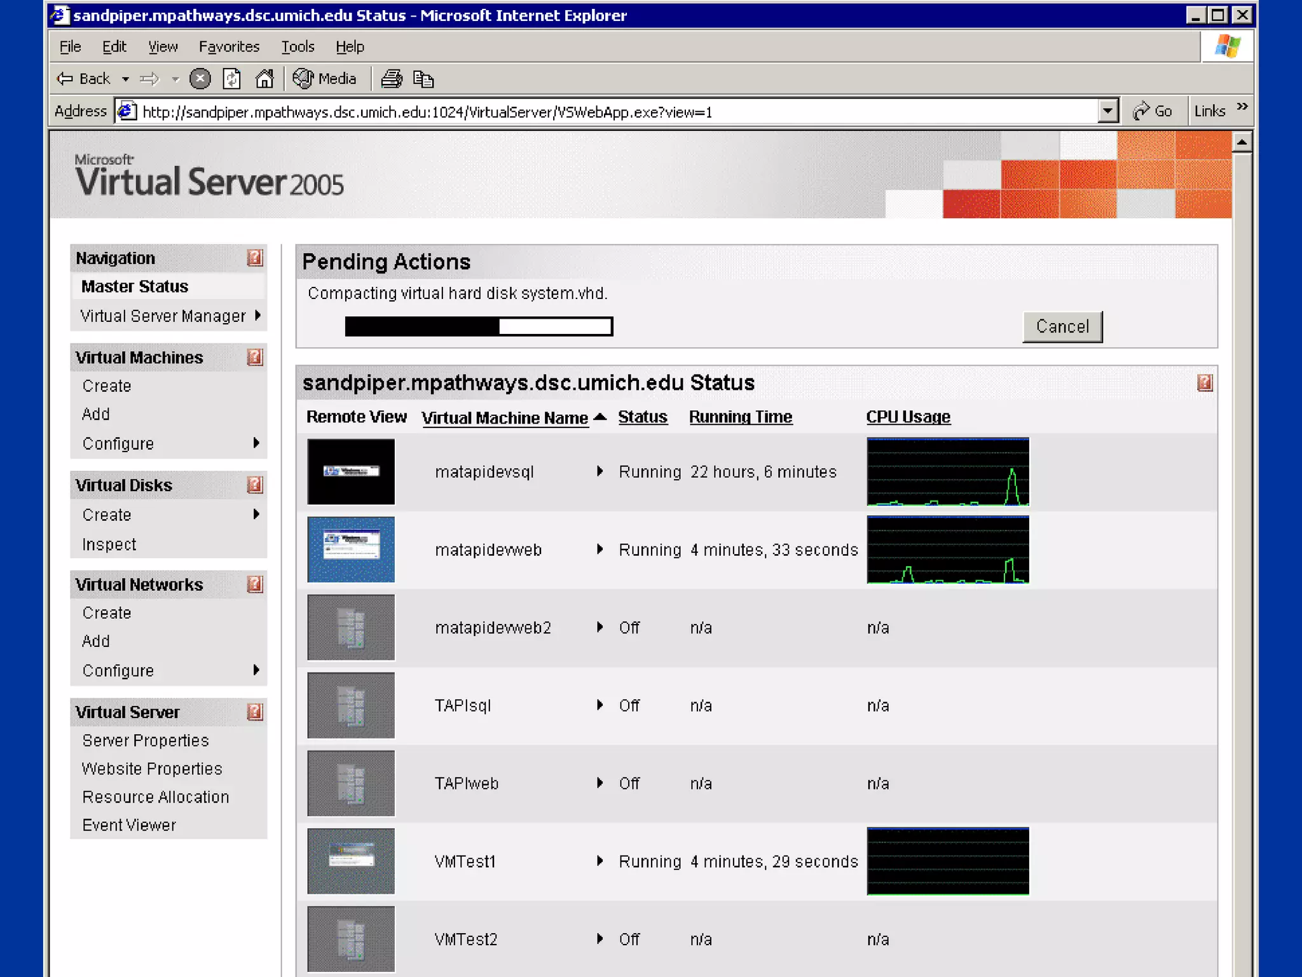Go to browser Home page icon
Screen dimensions: 1302x977
click(x=264, y=79)
